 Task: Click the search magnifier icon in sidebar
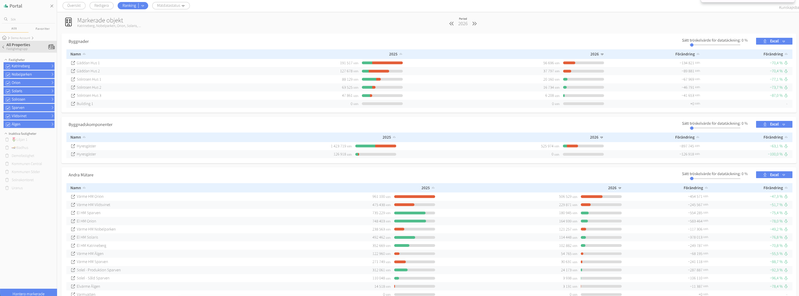(6, 19)
